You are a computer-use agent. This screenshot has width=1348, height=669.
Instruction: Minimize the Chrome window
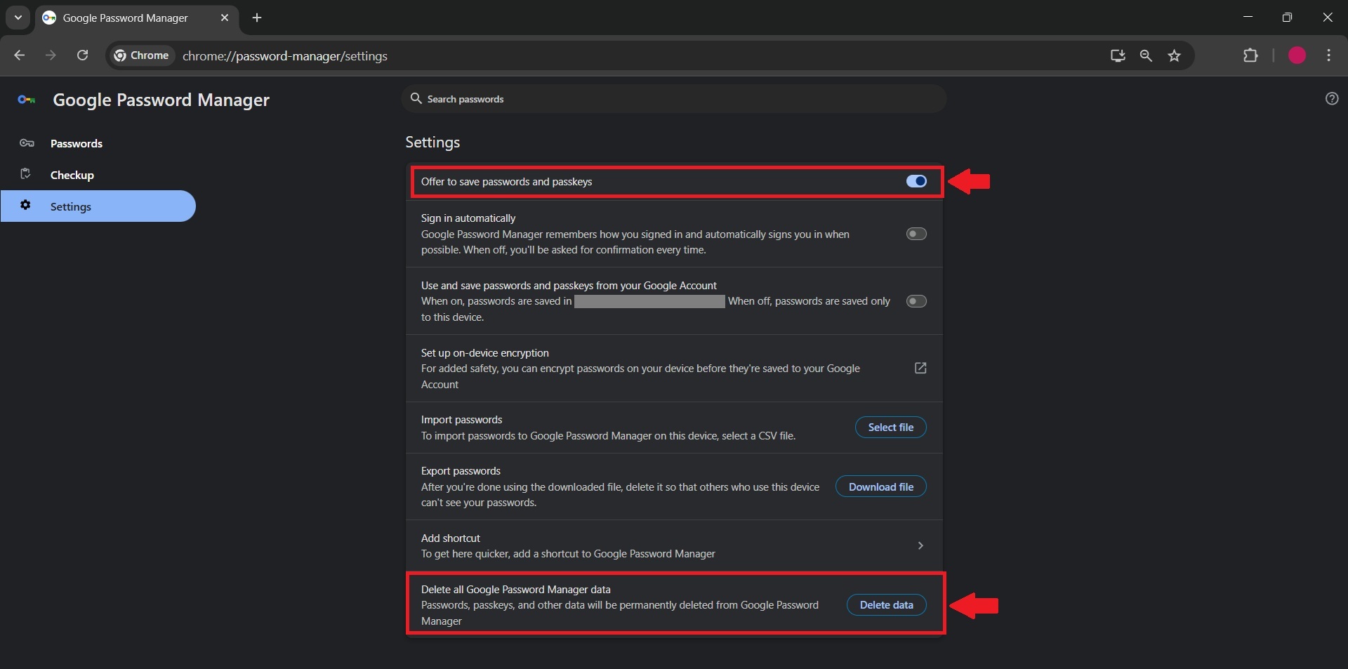coord(1248,18)
